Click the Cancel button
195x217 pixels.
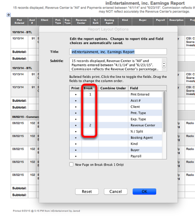click(x=116, y=192)
